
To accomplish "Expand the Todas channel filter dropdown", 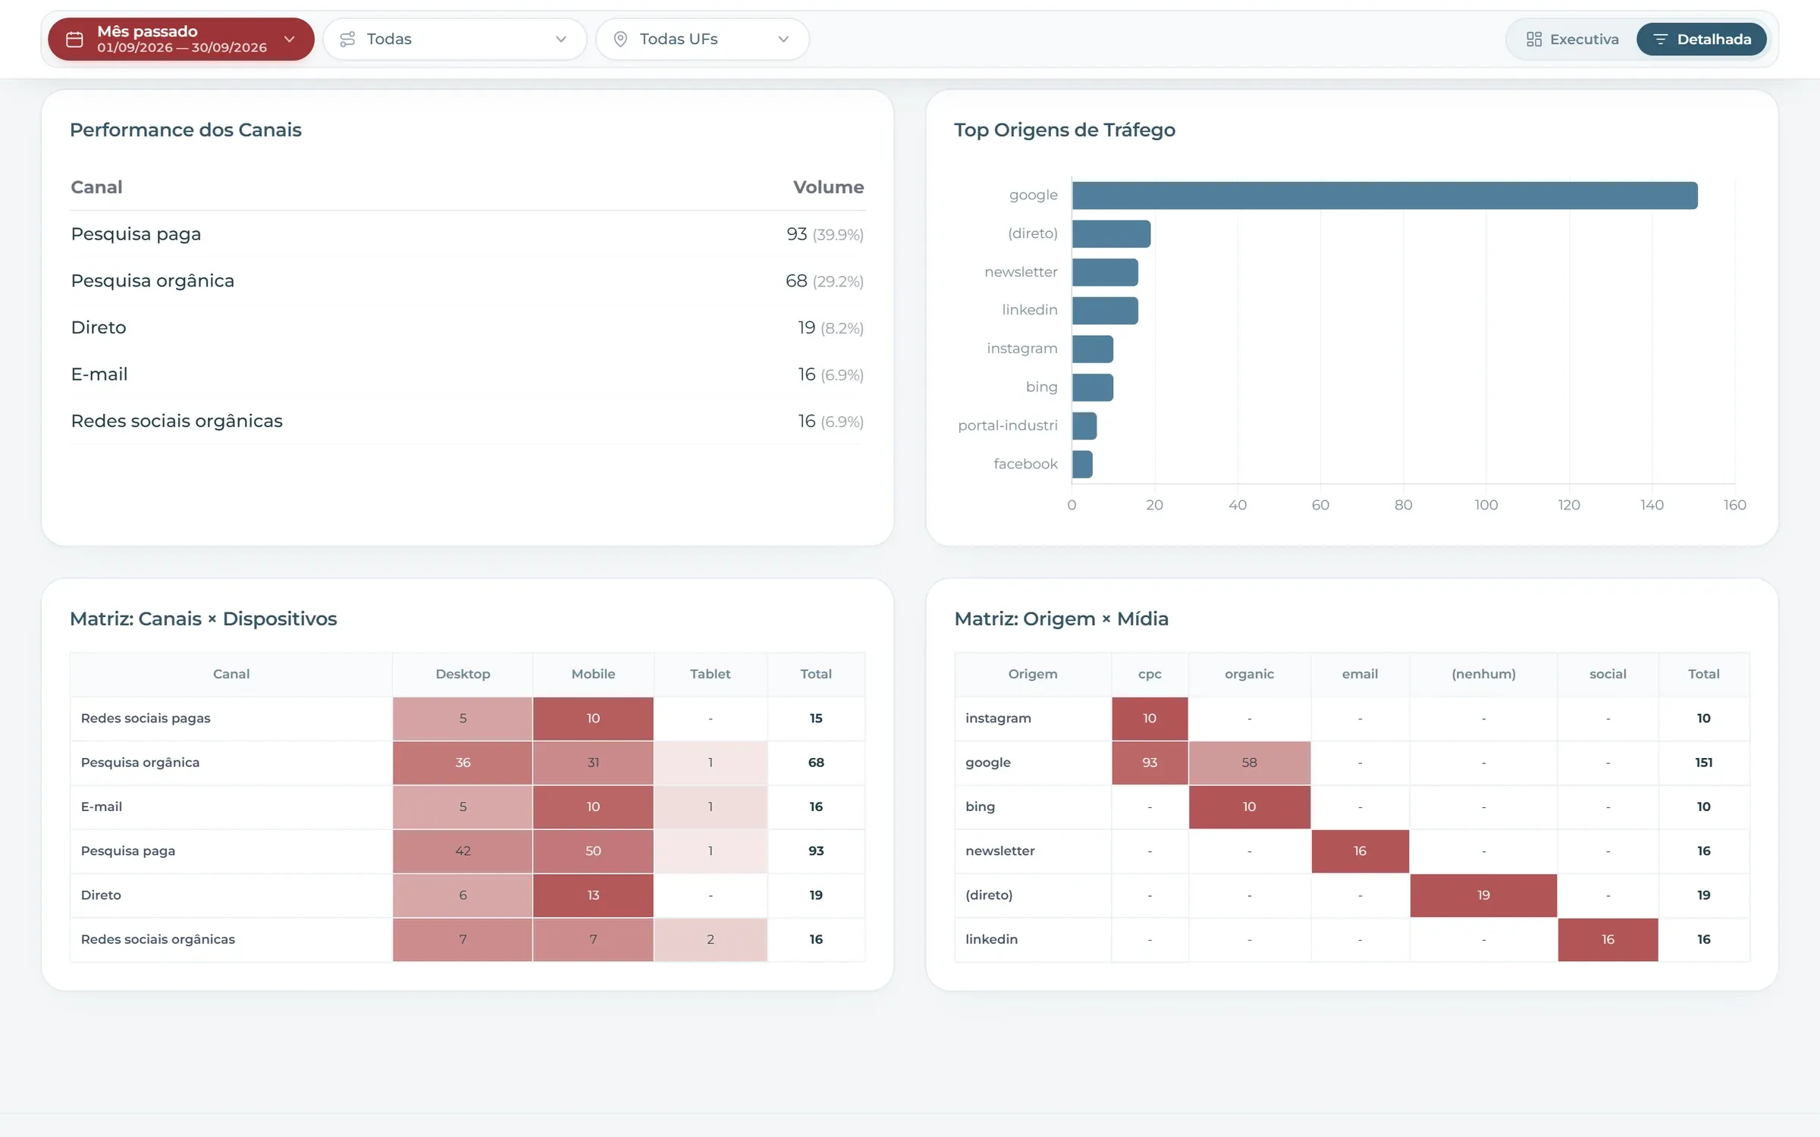I will pyautogui.click(x=455, y=39).
